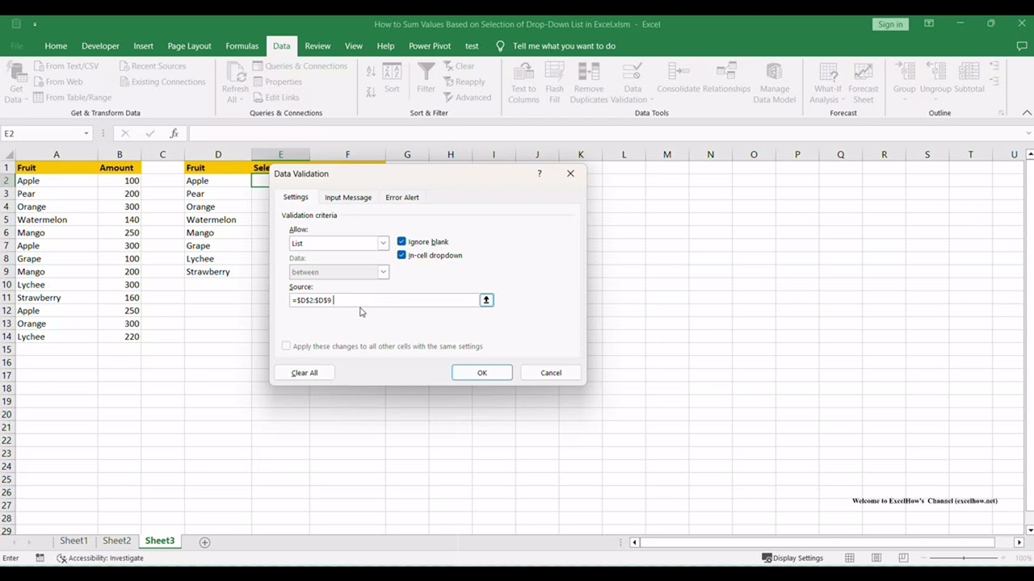Switch to the Sheet2 tab
This screenshot has height=581, width=1034.
pos(116,541)
